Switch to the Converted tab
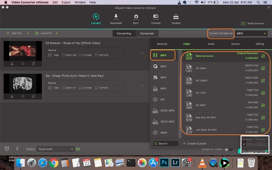Image resolution: width=272 pixels, height=170 pixels. tap(147, 33)
